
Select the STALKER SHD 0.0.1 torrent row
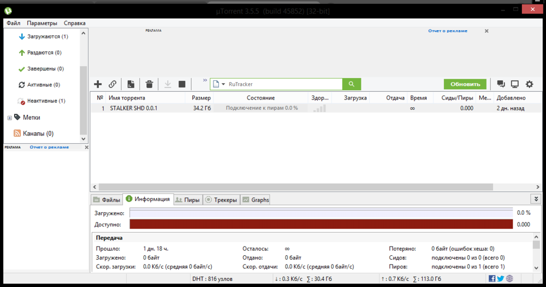(x=316, y=108)
